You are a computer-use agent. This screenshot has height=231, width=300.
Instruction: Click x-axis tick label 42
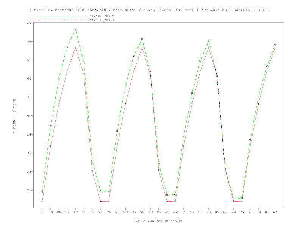tap(159, 212)
